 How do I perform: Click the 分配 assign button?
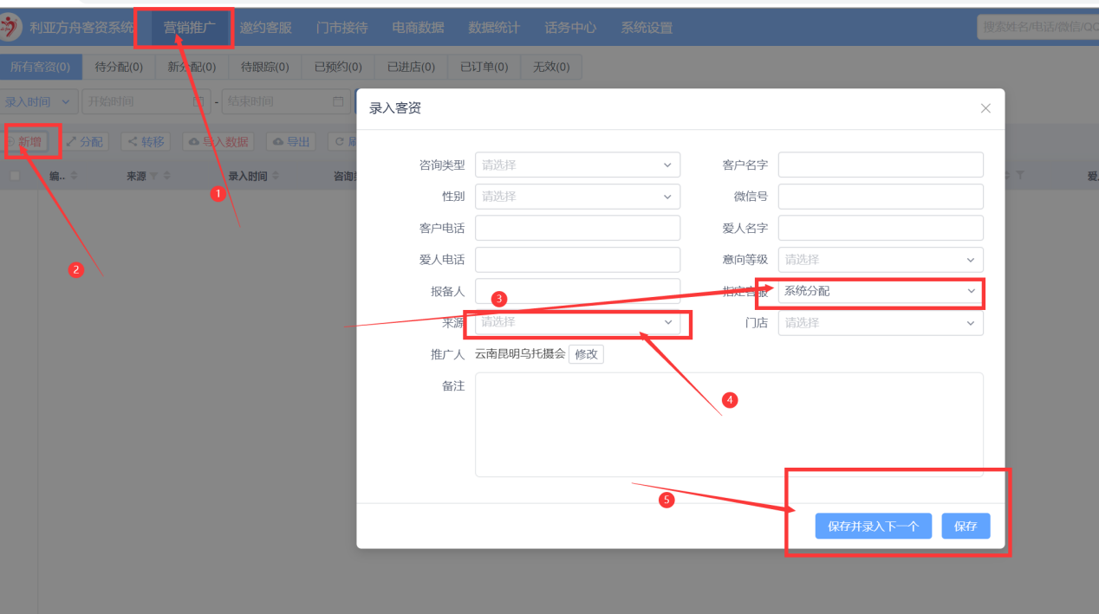click(x=84, y=142)
